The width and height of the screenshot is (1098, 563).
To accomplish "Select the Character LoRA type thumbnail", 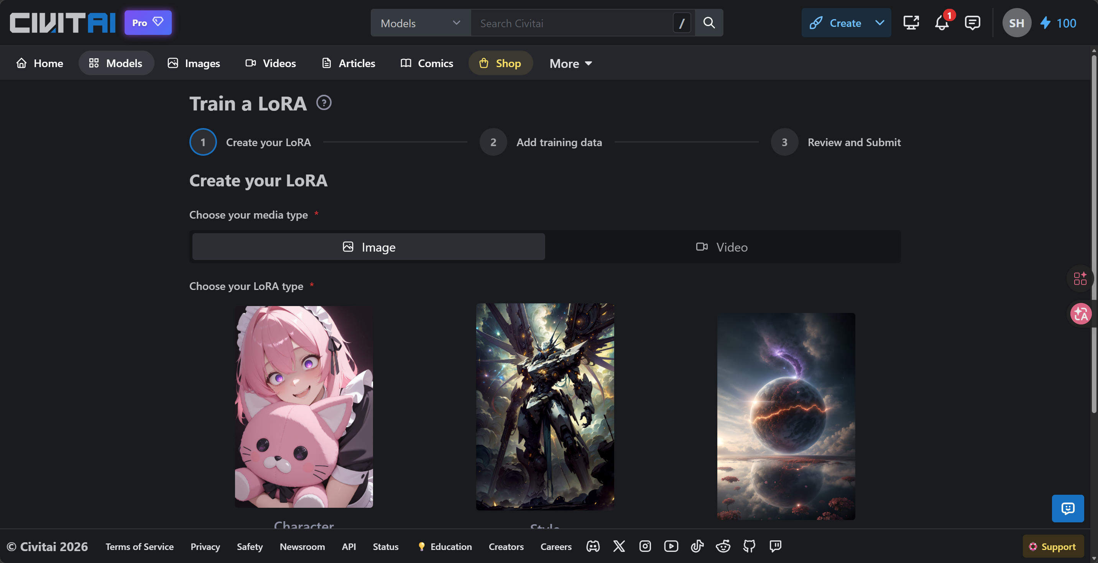I will coord(304,407).
